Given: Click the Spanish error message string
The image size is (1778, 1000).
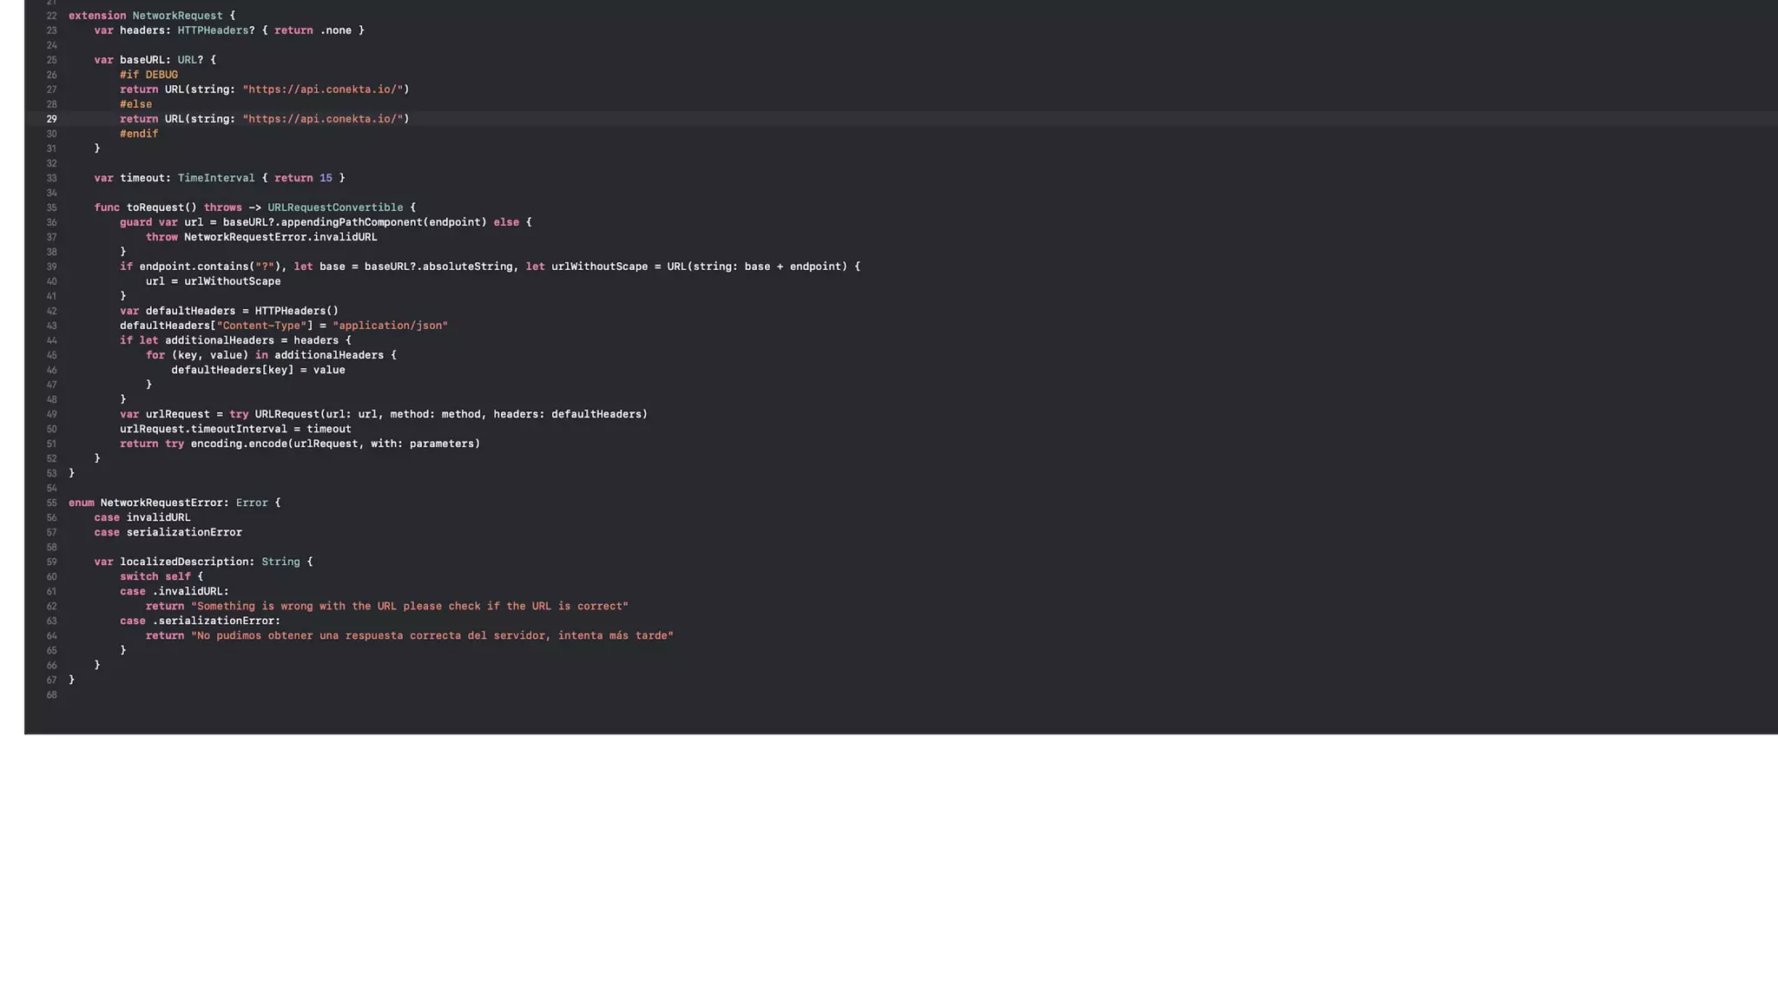Looking at the screenshot, I should [x=431, y=635].
